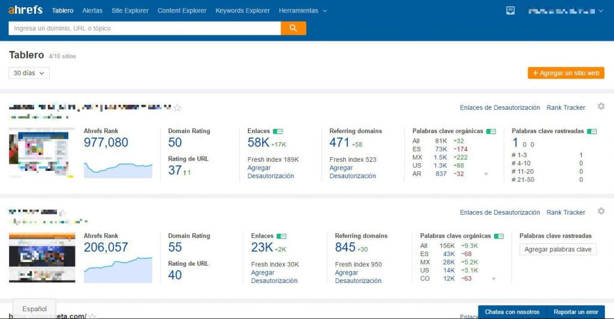Open Rank Tracker for second site

[566, 212]
